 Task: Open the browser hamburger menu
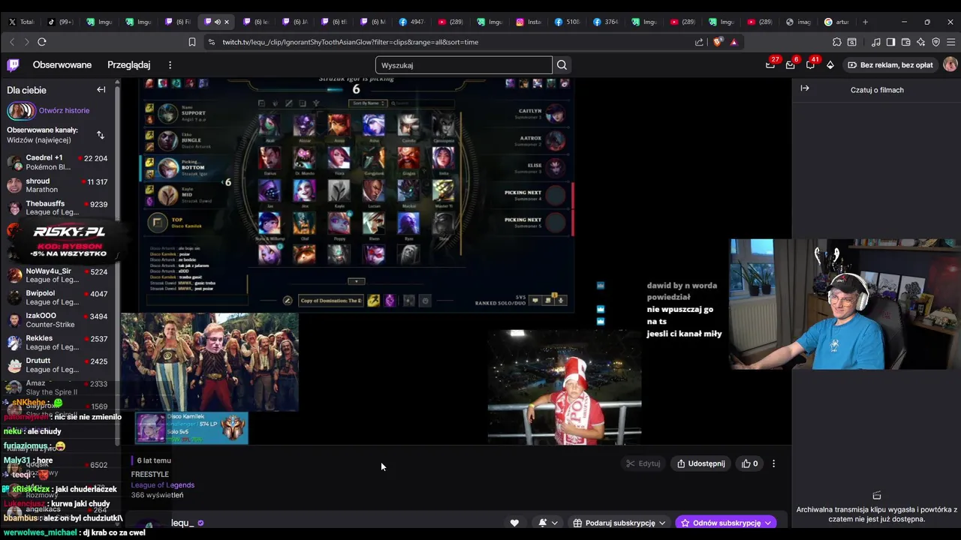point(951,42)
